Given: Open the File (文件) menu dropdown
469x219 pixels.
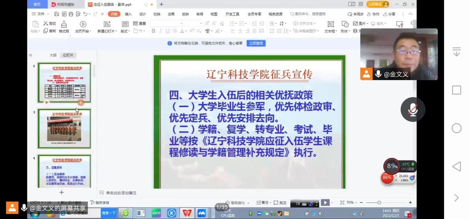Looking at the screenshot, I should [x=40, y=14].
